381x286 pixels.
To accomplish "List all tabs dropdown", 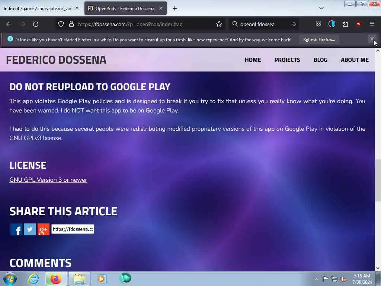I will click(x=321, y=8).
